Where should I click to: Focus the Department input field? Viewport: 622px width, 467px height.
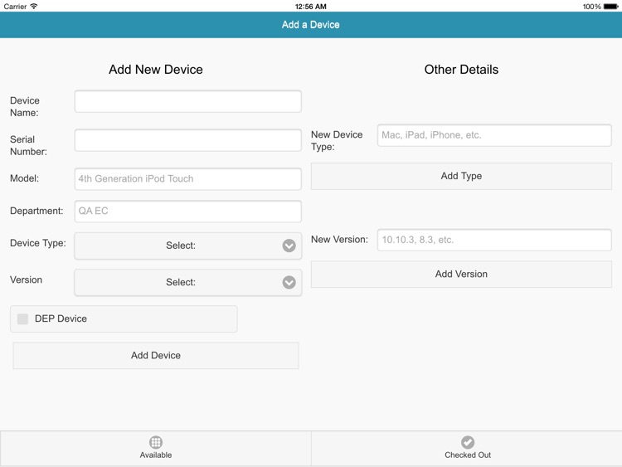188,211
